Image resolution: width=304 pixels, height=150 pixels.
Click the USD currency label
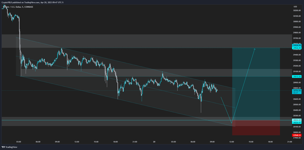pos(295,7)
